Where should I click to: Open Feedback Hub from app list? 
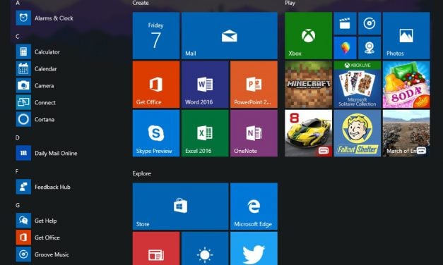pos(43,187)
